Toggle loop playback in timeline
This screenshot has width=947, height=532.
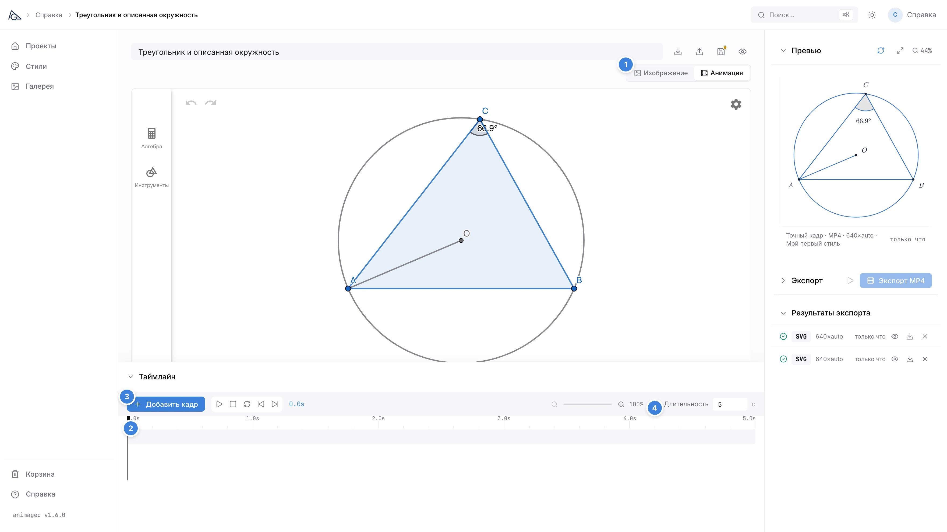point(247,404)
